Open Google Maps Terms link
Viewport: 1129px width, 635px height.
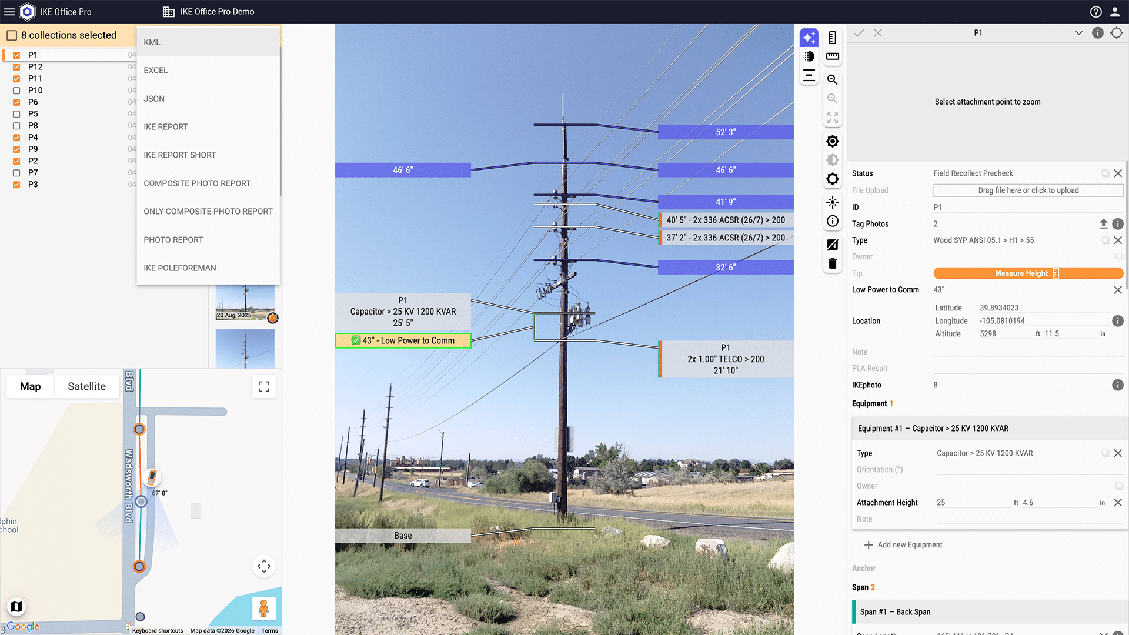click(x=270, y=631)
